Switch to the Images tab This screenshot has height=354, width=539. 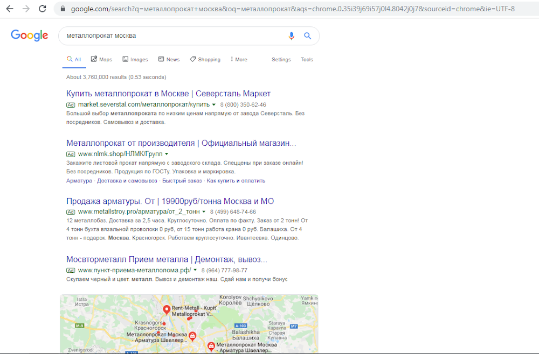click(x=135, y=59)
